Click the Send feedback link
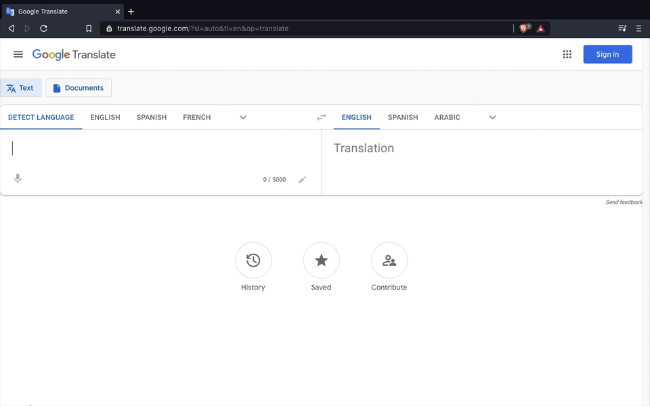The height and width of the screenshot is (406, 650). (x=624, y=202)
